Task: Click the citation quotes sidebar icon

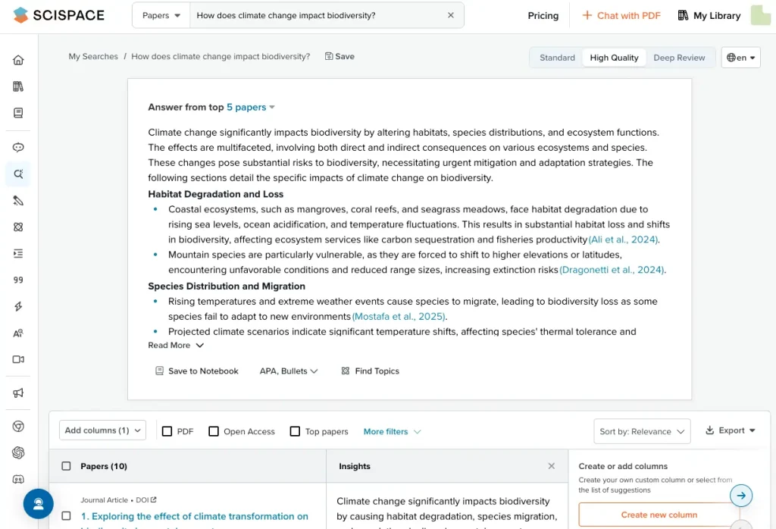Action: pyautogui.click(x=18, y=280)
